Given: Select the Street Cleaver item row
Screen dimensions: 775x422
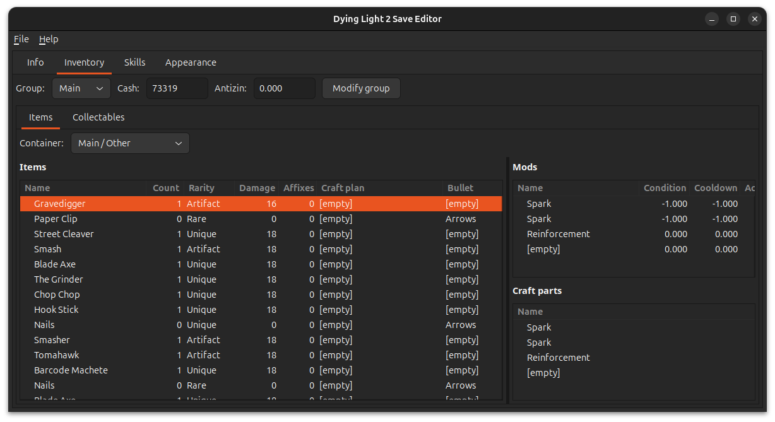Looking at the screenshot, I should point(64,234).
